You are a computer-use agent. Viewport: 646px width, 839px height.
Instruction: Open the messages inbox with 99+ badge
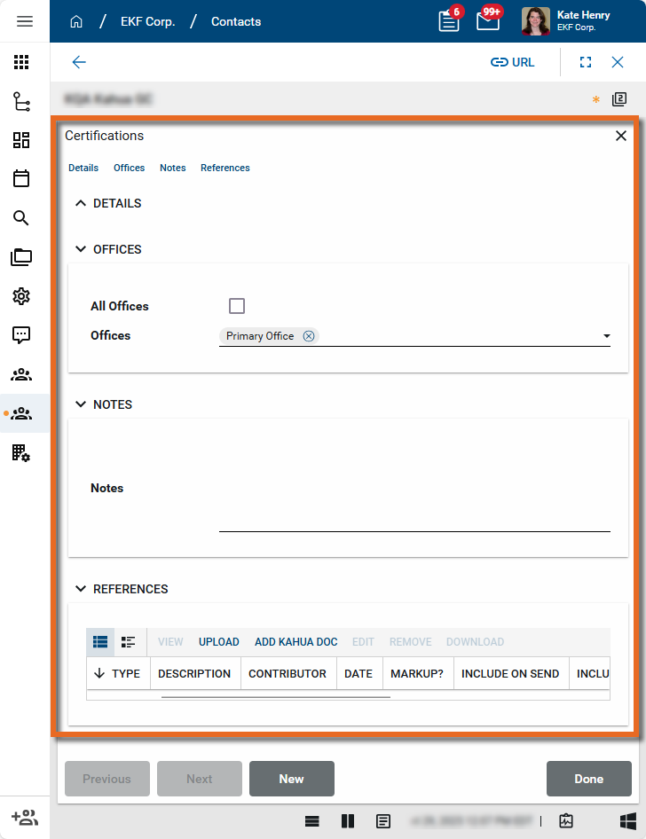[x=487, y=21]
